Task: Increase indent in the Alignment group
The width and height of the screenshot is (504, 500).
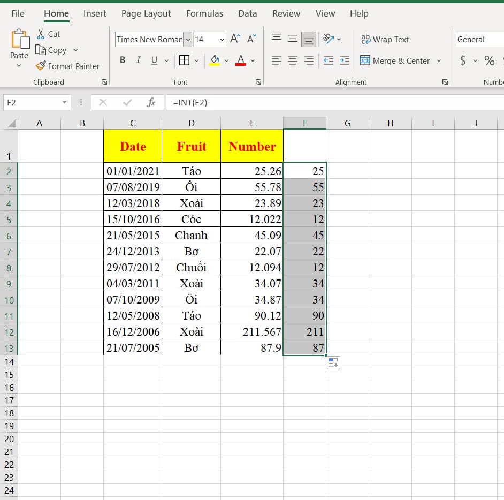Action: pyautogui.click(x=344, y=60)
